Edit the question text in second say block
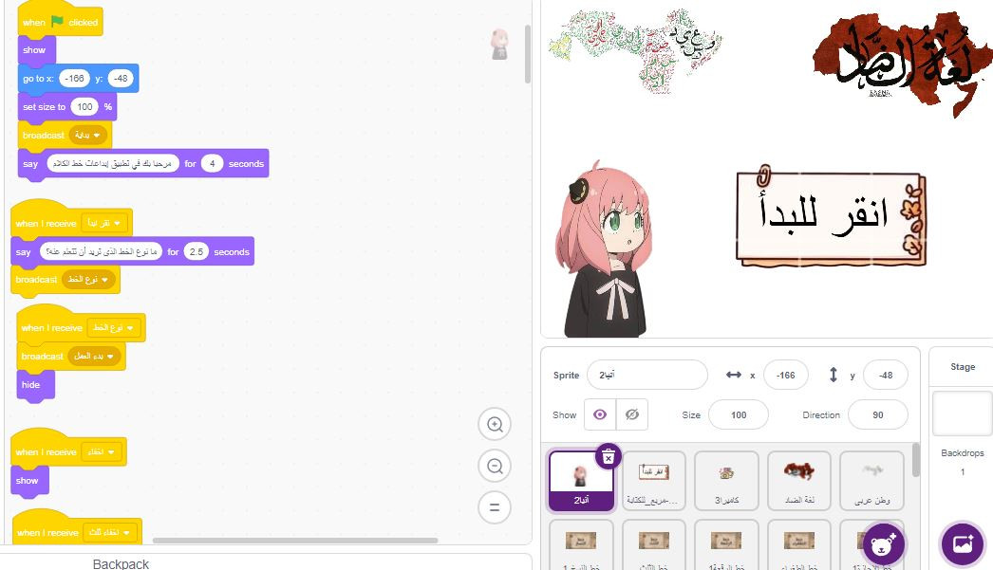The width and height of the screenshot is (993, 570). coord(102,251)
